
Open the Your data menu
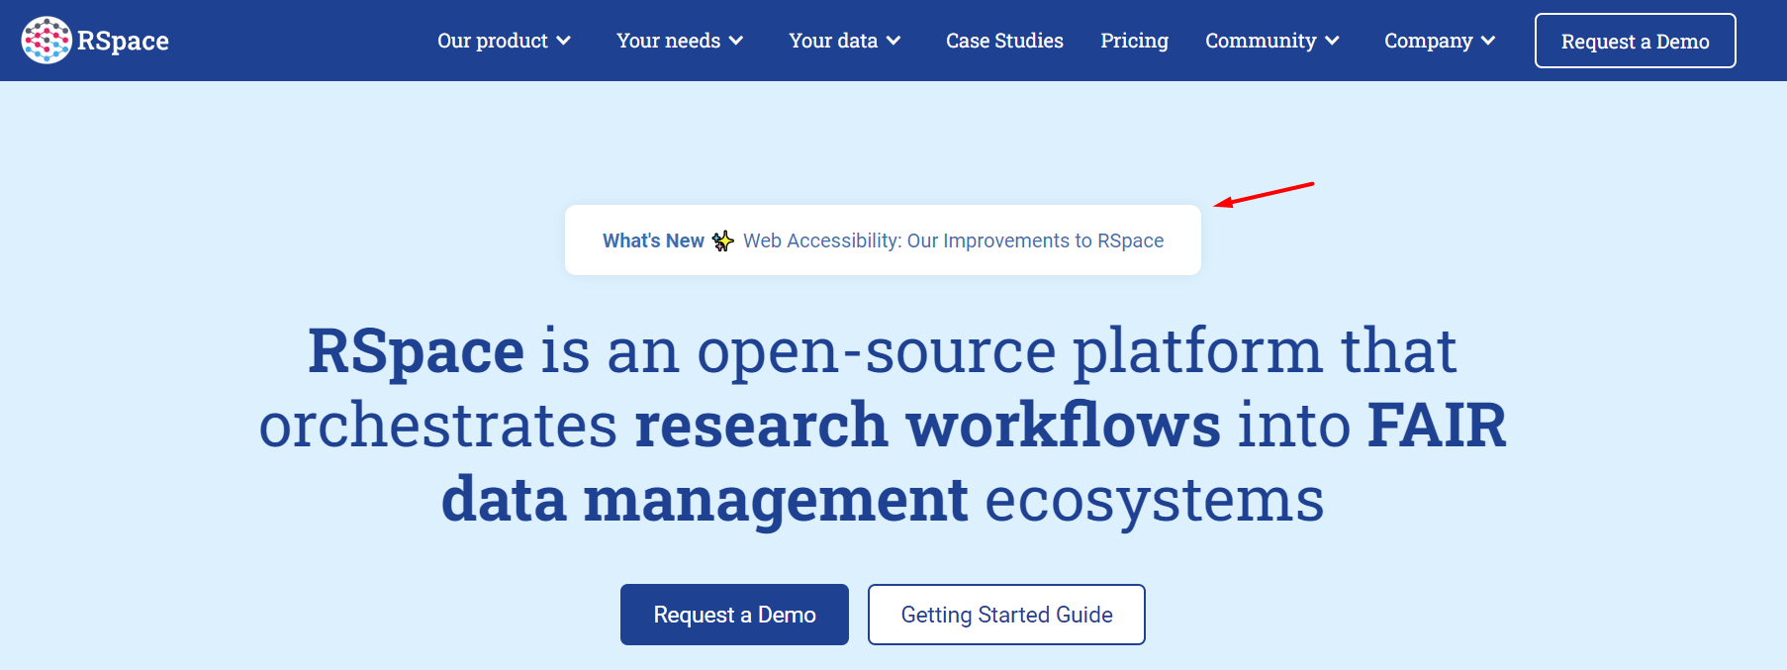832,41
